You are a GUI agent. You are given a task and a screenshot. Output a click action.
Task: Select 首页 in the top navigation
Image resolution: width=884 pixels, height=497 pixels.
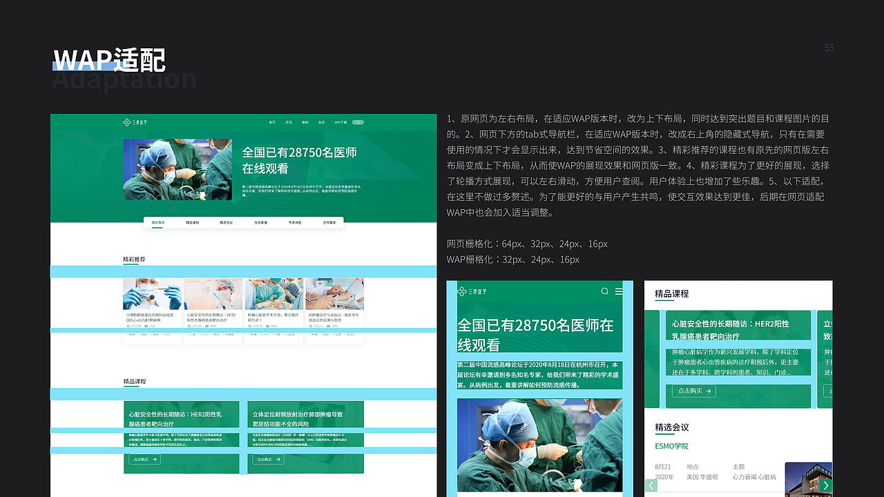pyautogui.click(x=272, y=122)
